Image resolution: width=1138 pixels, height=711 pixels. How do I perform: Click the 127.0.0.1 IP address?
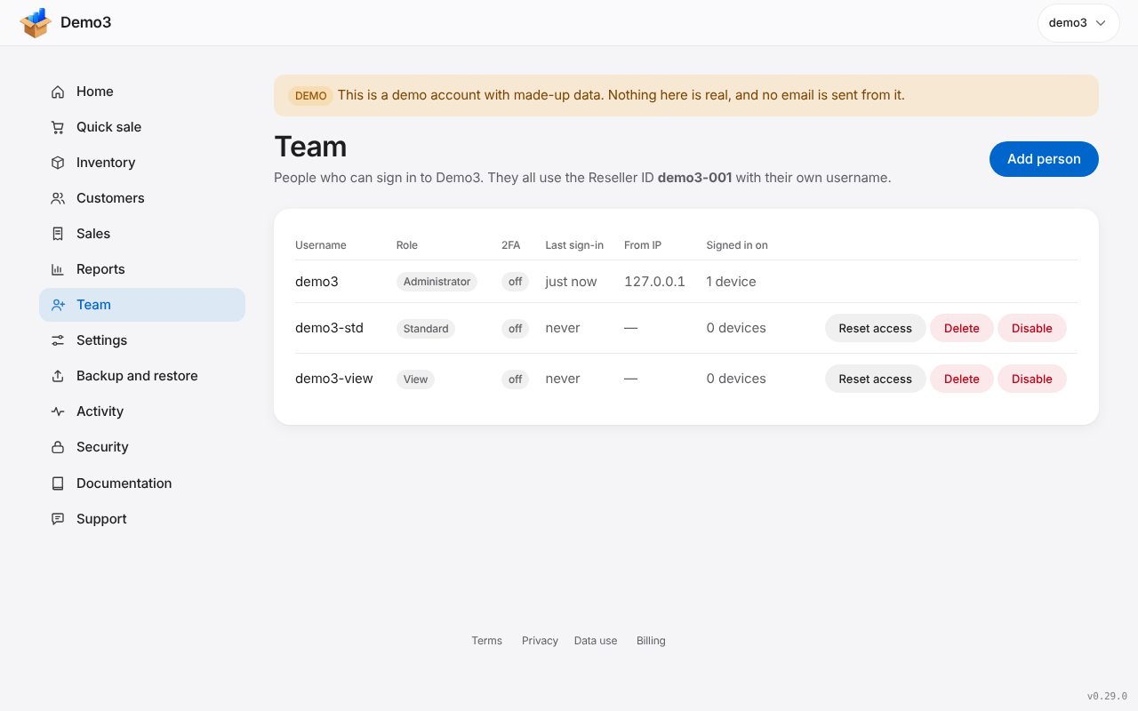(x=654, y=282)
